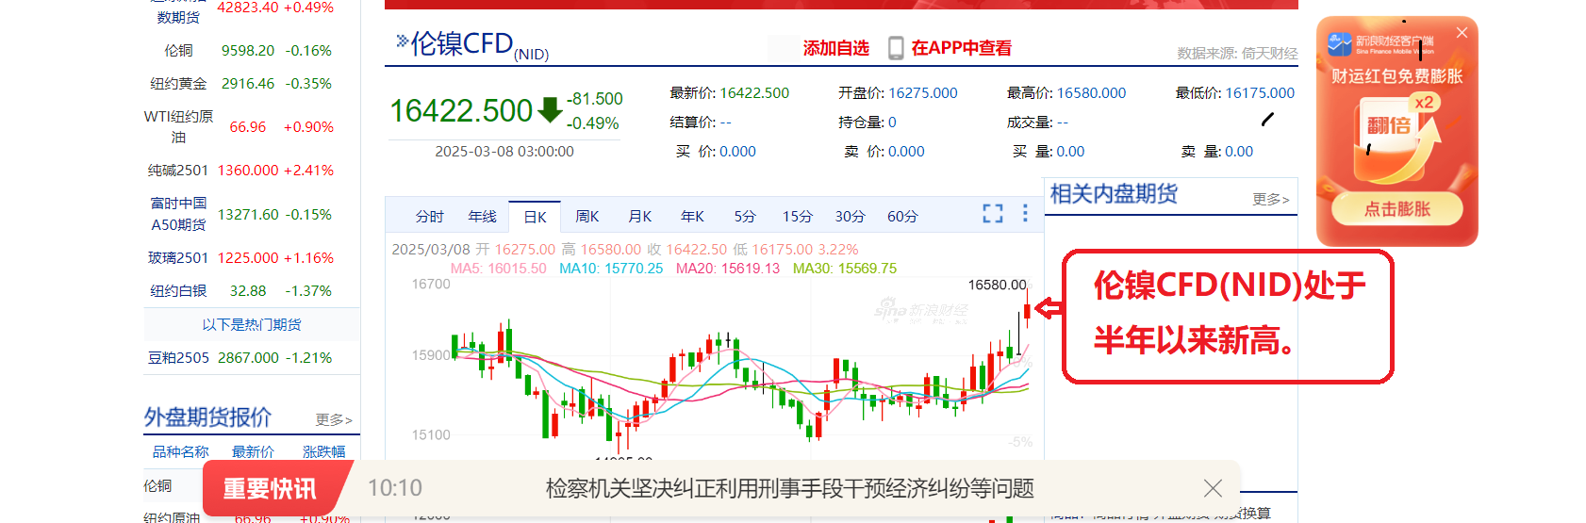Open the 在APP中查看 link
Screen dimensions: 1586x523
point(961,48)
